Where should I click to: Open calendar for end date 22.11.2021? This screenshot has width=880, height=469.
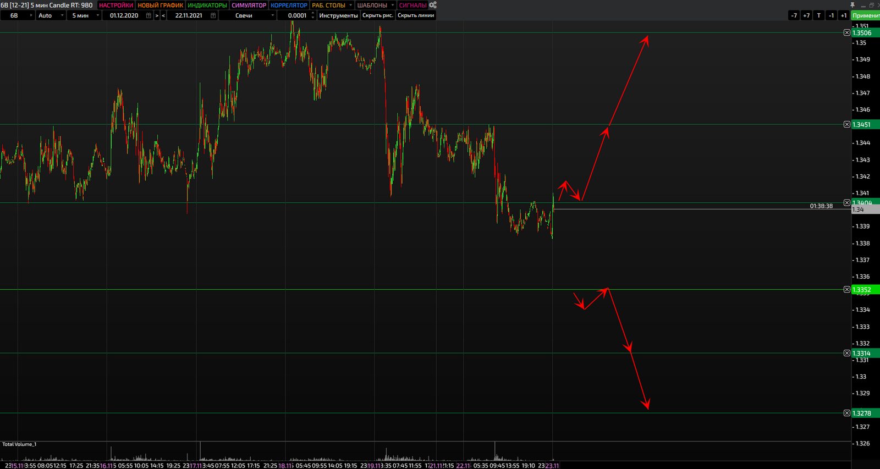213,15
